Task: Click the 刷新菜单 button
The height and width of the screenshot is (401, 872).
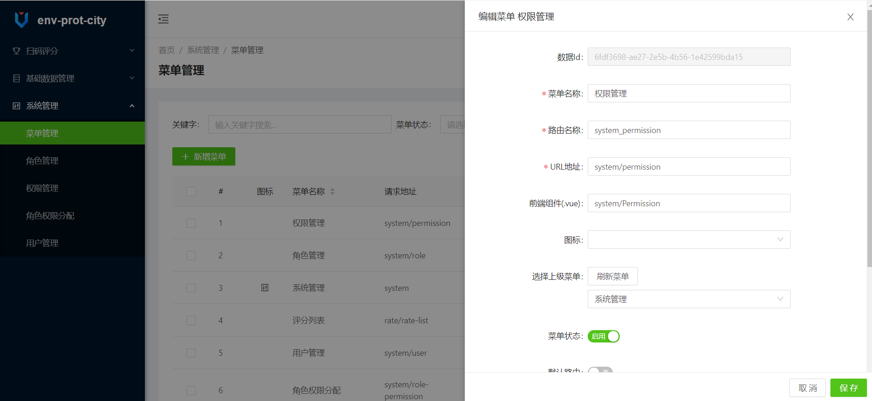Action: (612, 276)
